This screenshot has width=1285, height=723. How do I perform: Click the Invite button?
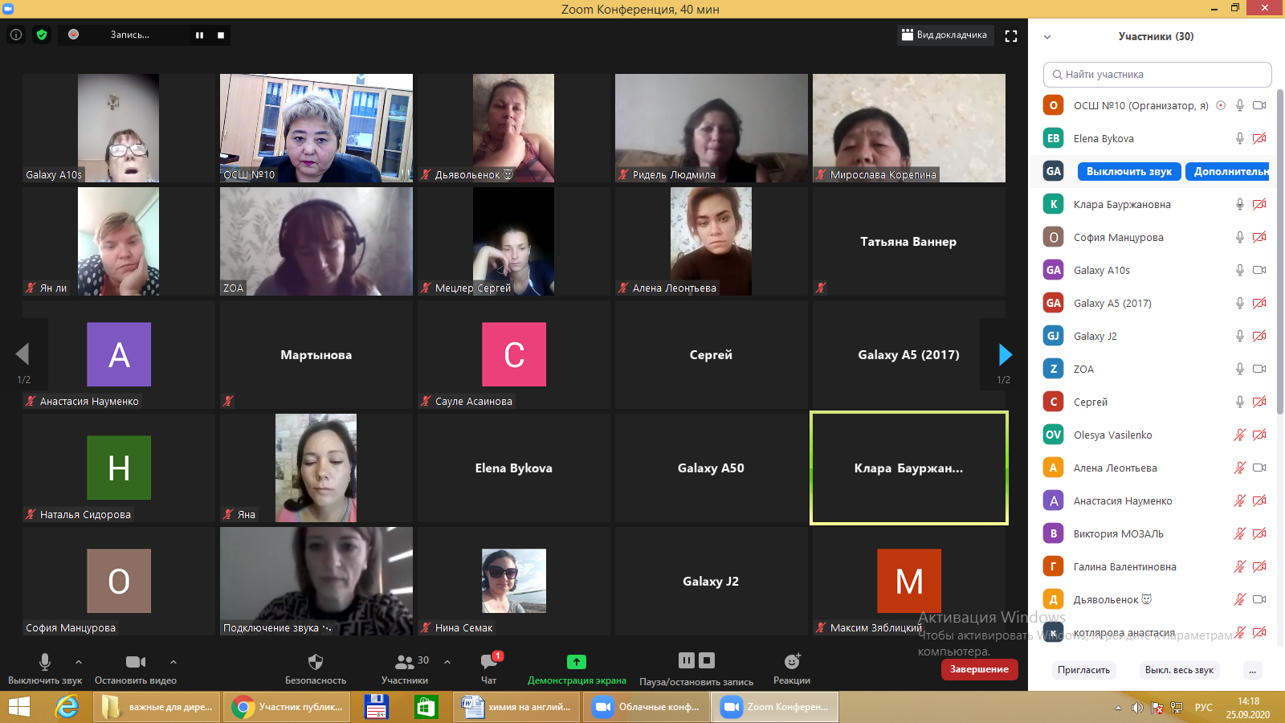tap(1083, 670)
